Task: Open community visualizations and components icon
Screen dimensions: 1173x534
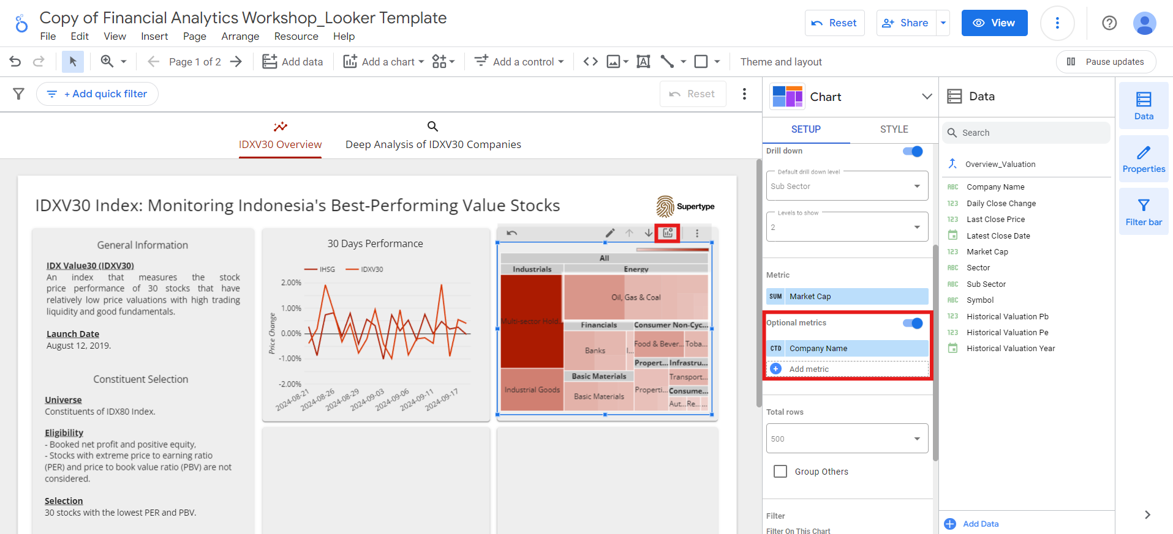Action: [x=443, y=61]
